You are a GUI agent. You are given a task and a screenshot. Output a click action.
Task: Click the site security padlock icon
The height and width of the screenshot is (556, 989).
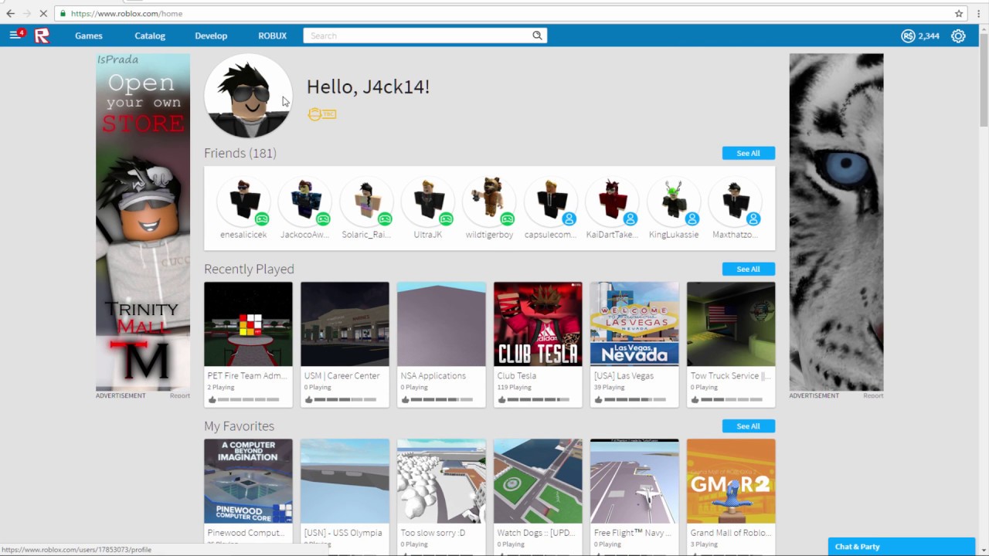pyautogui.click(x=62, y=13)
